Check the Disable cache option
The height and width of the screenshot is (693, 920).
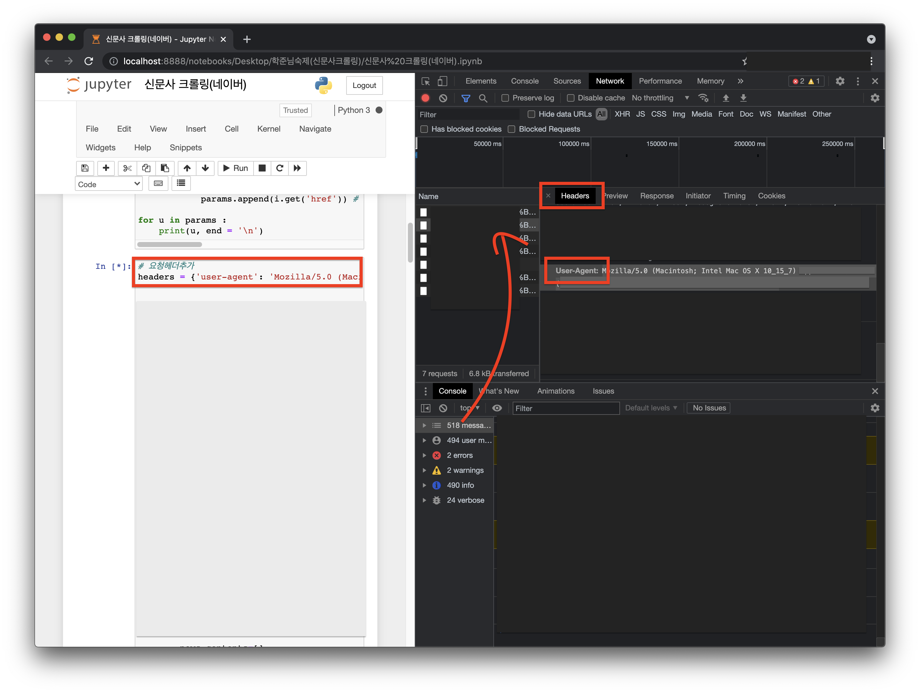[x=571, y=98]
